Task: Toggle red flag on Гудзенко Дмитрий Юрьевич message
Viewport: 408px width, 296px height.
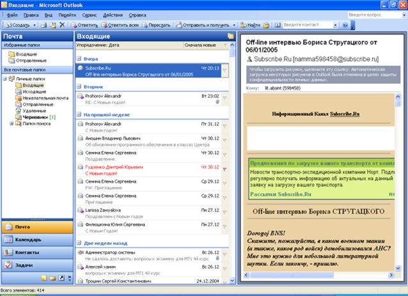Action: [x=225, y=169]
